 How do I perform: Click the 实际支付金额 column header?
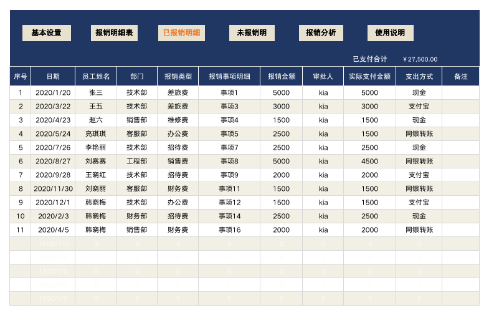pyautogui.click(x=370, y=76)
